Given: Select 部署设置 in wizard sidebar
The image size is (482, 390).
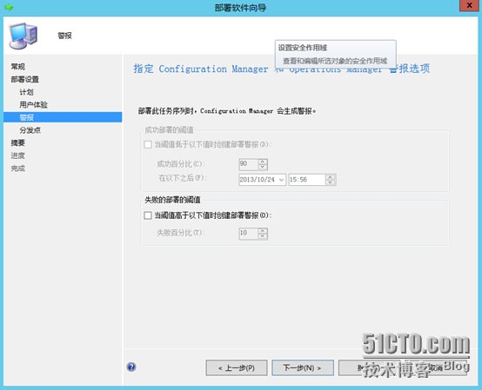Looking at the screenshot, I should click(x=25, y=79).
